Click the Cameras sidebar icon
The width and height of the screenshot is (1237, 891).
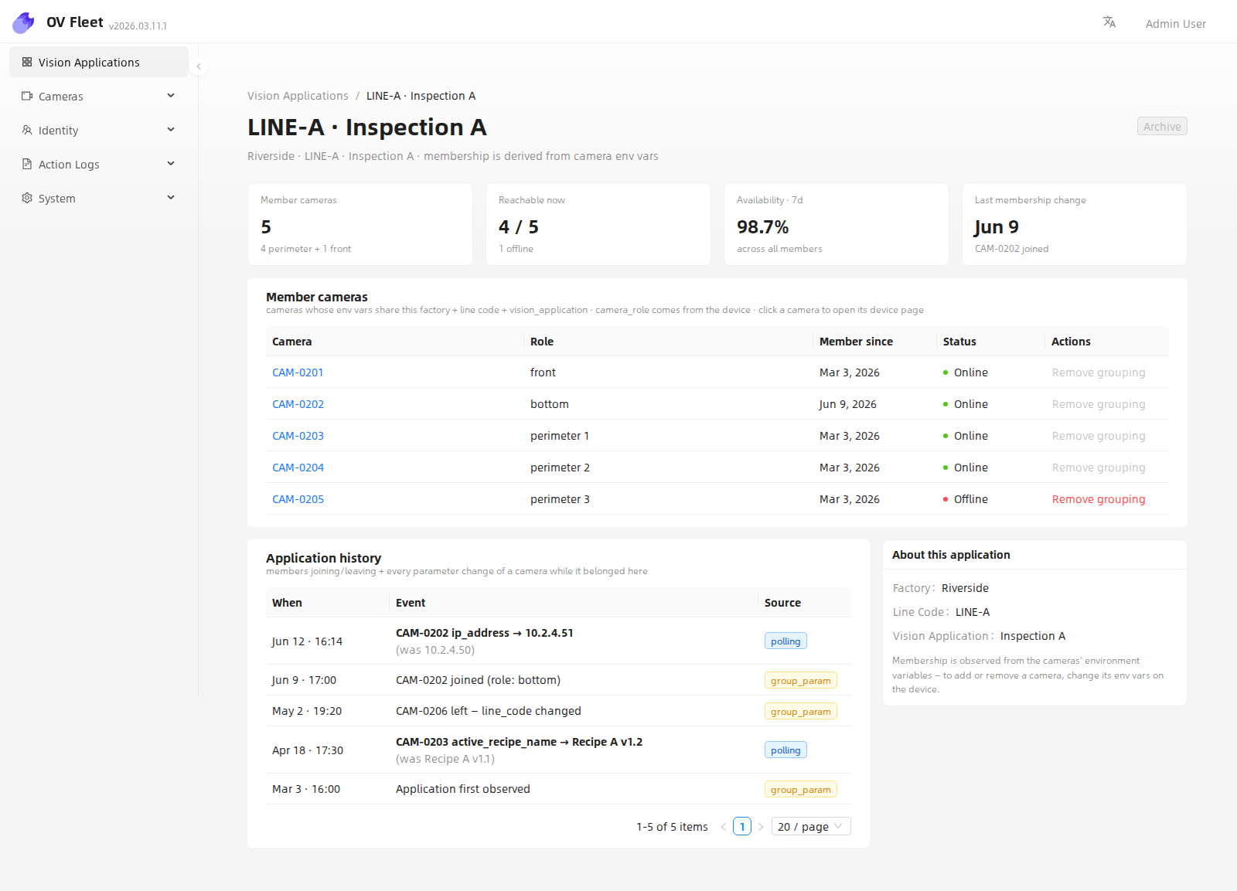[x=27, y=96]
